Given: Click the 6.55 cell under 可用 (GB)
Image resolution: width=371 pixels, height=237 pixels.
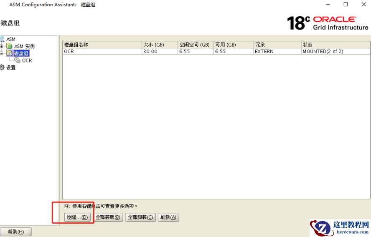Looking at the screenshot, I should pos(234,51).
